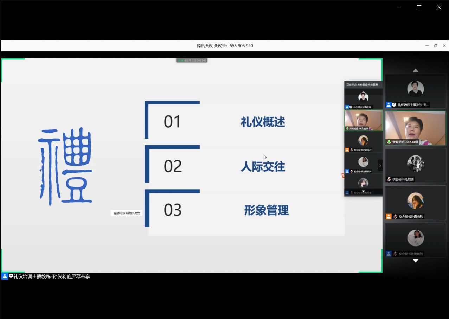Image resolution: width=449 pixels, height=319 pixels.
Task: Select 礼仪概述 section on the slide
Action: [x=263, y=122]
